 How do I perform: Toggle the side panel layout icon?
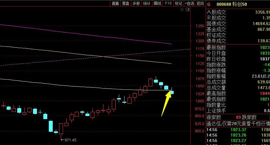click(188, 10)
